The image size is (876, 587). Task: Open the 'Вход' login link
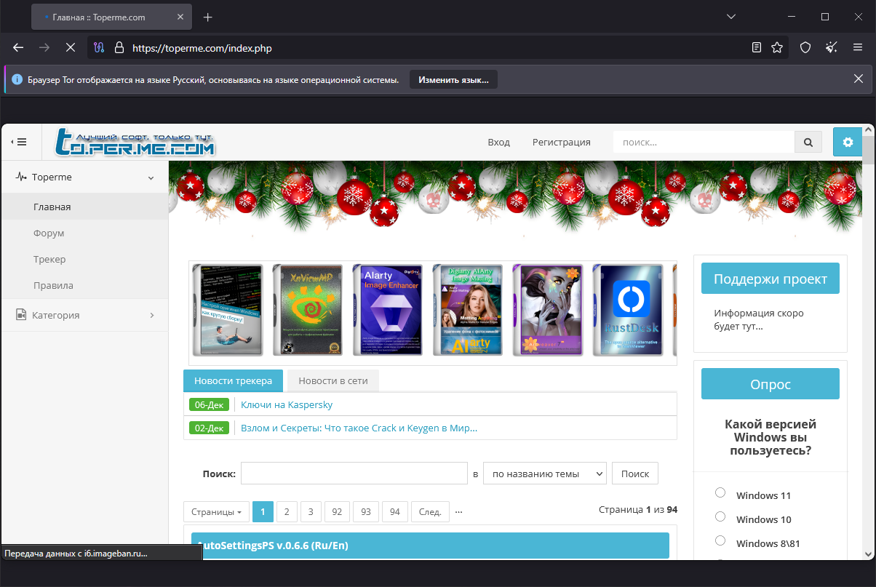(498, 142)
